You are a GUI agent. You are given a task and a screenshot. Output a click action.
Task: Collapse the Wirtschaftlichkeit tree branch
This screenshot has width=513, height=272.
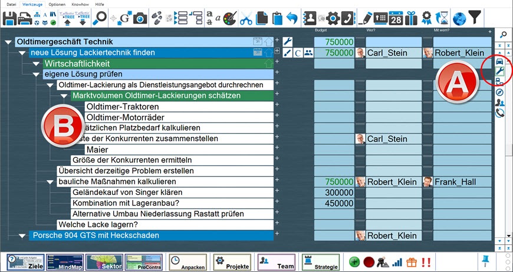[x=36, y=64]
